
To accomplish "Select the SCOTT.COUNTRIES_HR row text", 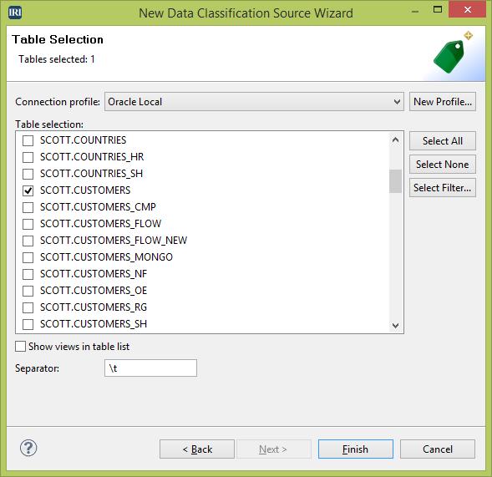I will pos(92,156).
